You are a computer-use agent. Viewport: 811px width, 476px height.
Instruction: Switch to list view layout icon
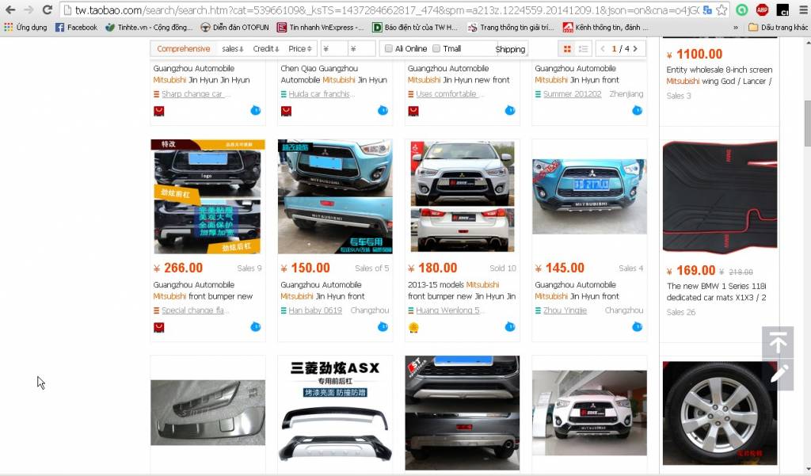(x=583, y=48)
